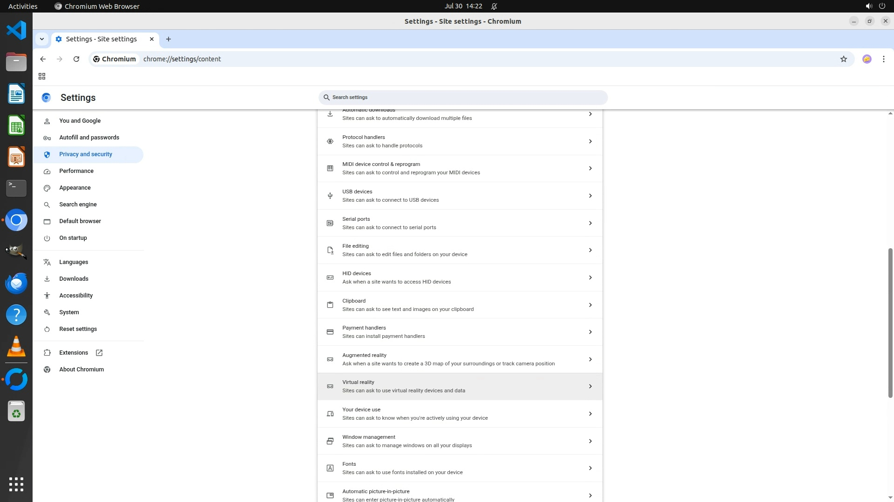Expand the Virtual reality permission row

(x=460, y=386)
